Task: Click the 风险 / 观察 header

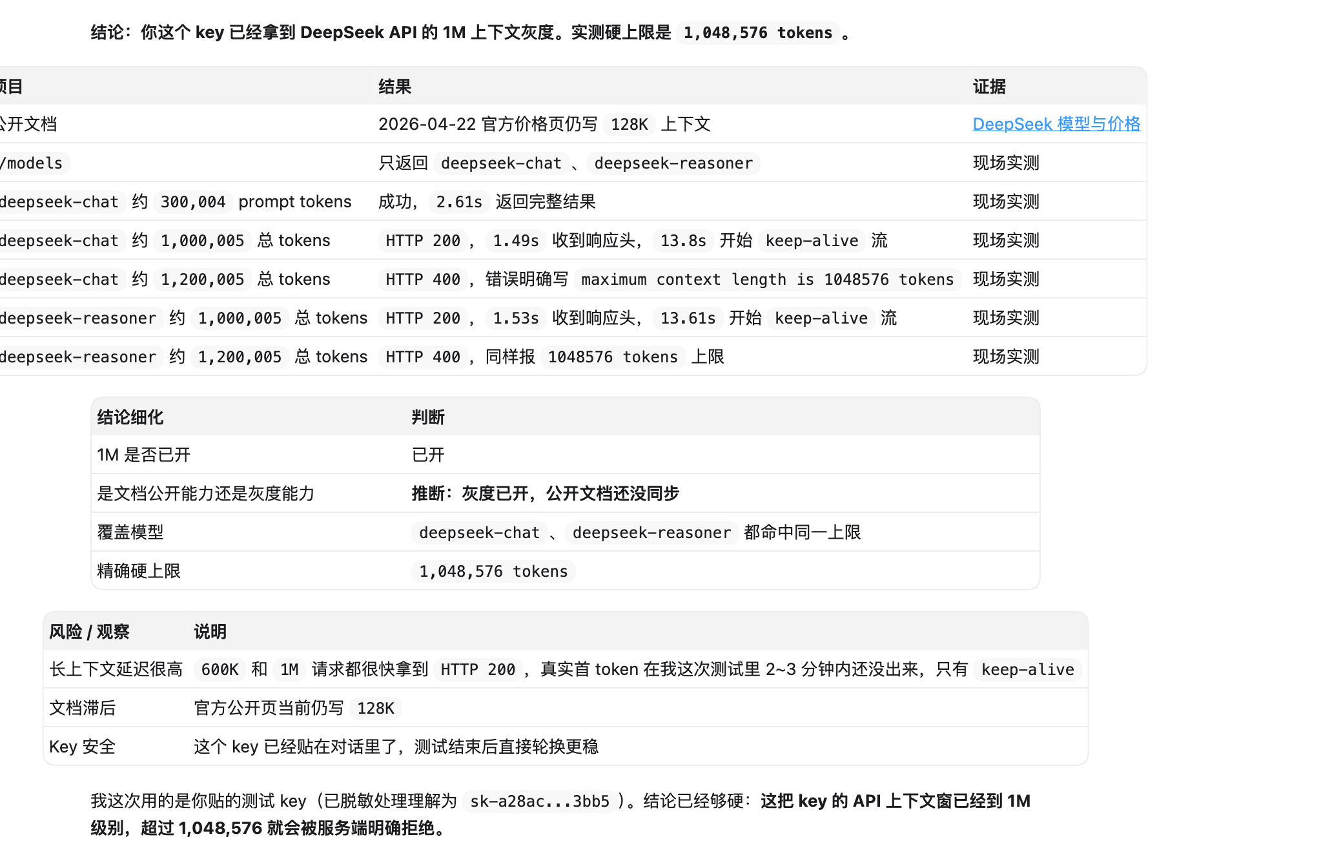Action: pos(90,632)
